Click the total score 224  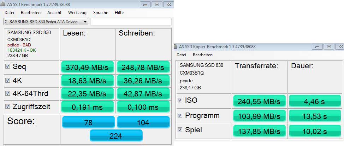[x=116, y=135]
